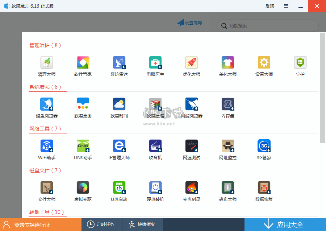Open 软媒时间 time tool
326x231 pixels.
point(119,108)
